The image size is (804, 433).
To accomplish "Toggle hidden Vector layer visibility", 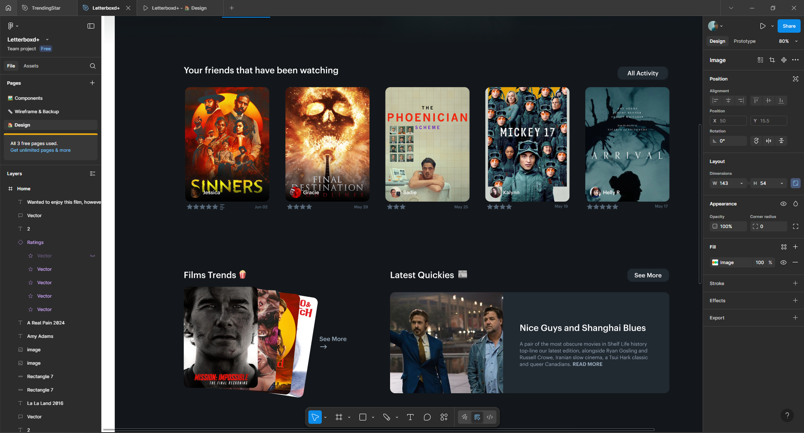I will pyautogui.click(x=93, y=256).
